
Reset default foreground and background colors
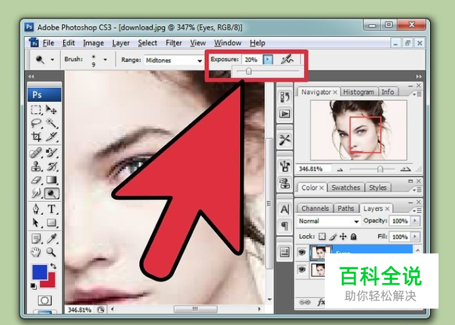[x=34, y=286]
